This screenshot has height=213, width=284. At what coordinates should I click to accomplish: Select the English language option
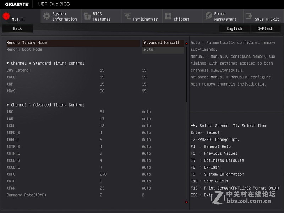pyautogui.click(x=234, y=28)
